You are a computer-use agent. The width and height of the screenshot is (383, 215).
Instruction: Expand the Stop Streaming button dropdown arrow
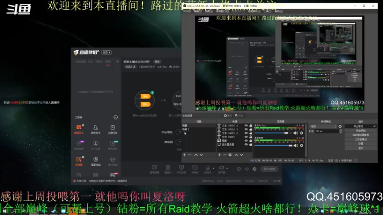coord(374,126)
